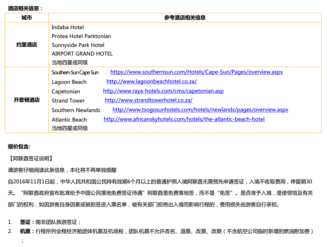The height and width of the screenshot is (247, 327).
Task: Open the africanskyhotels atlantic beach link
Action: click(184, 119)
